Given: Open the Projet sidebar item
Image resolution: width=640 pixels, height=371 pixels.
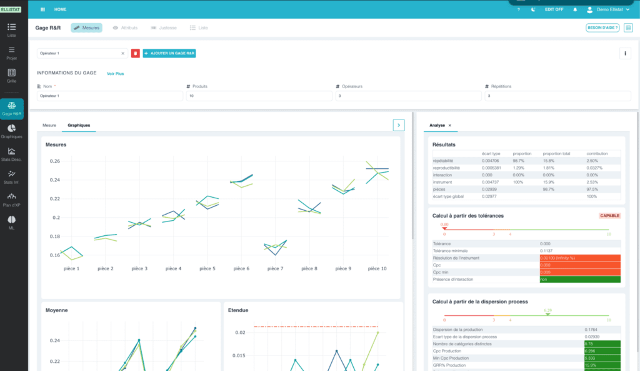Looking at the screenshot, I should [11, 53].
